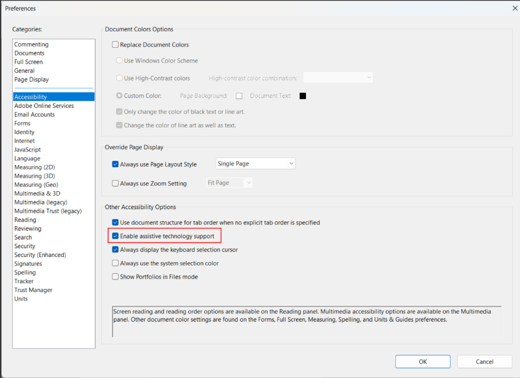Select Measuring (Geo) category

[54, 185]
